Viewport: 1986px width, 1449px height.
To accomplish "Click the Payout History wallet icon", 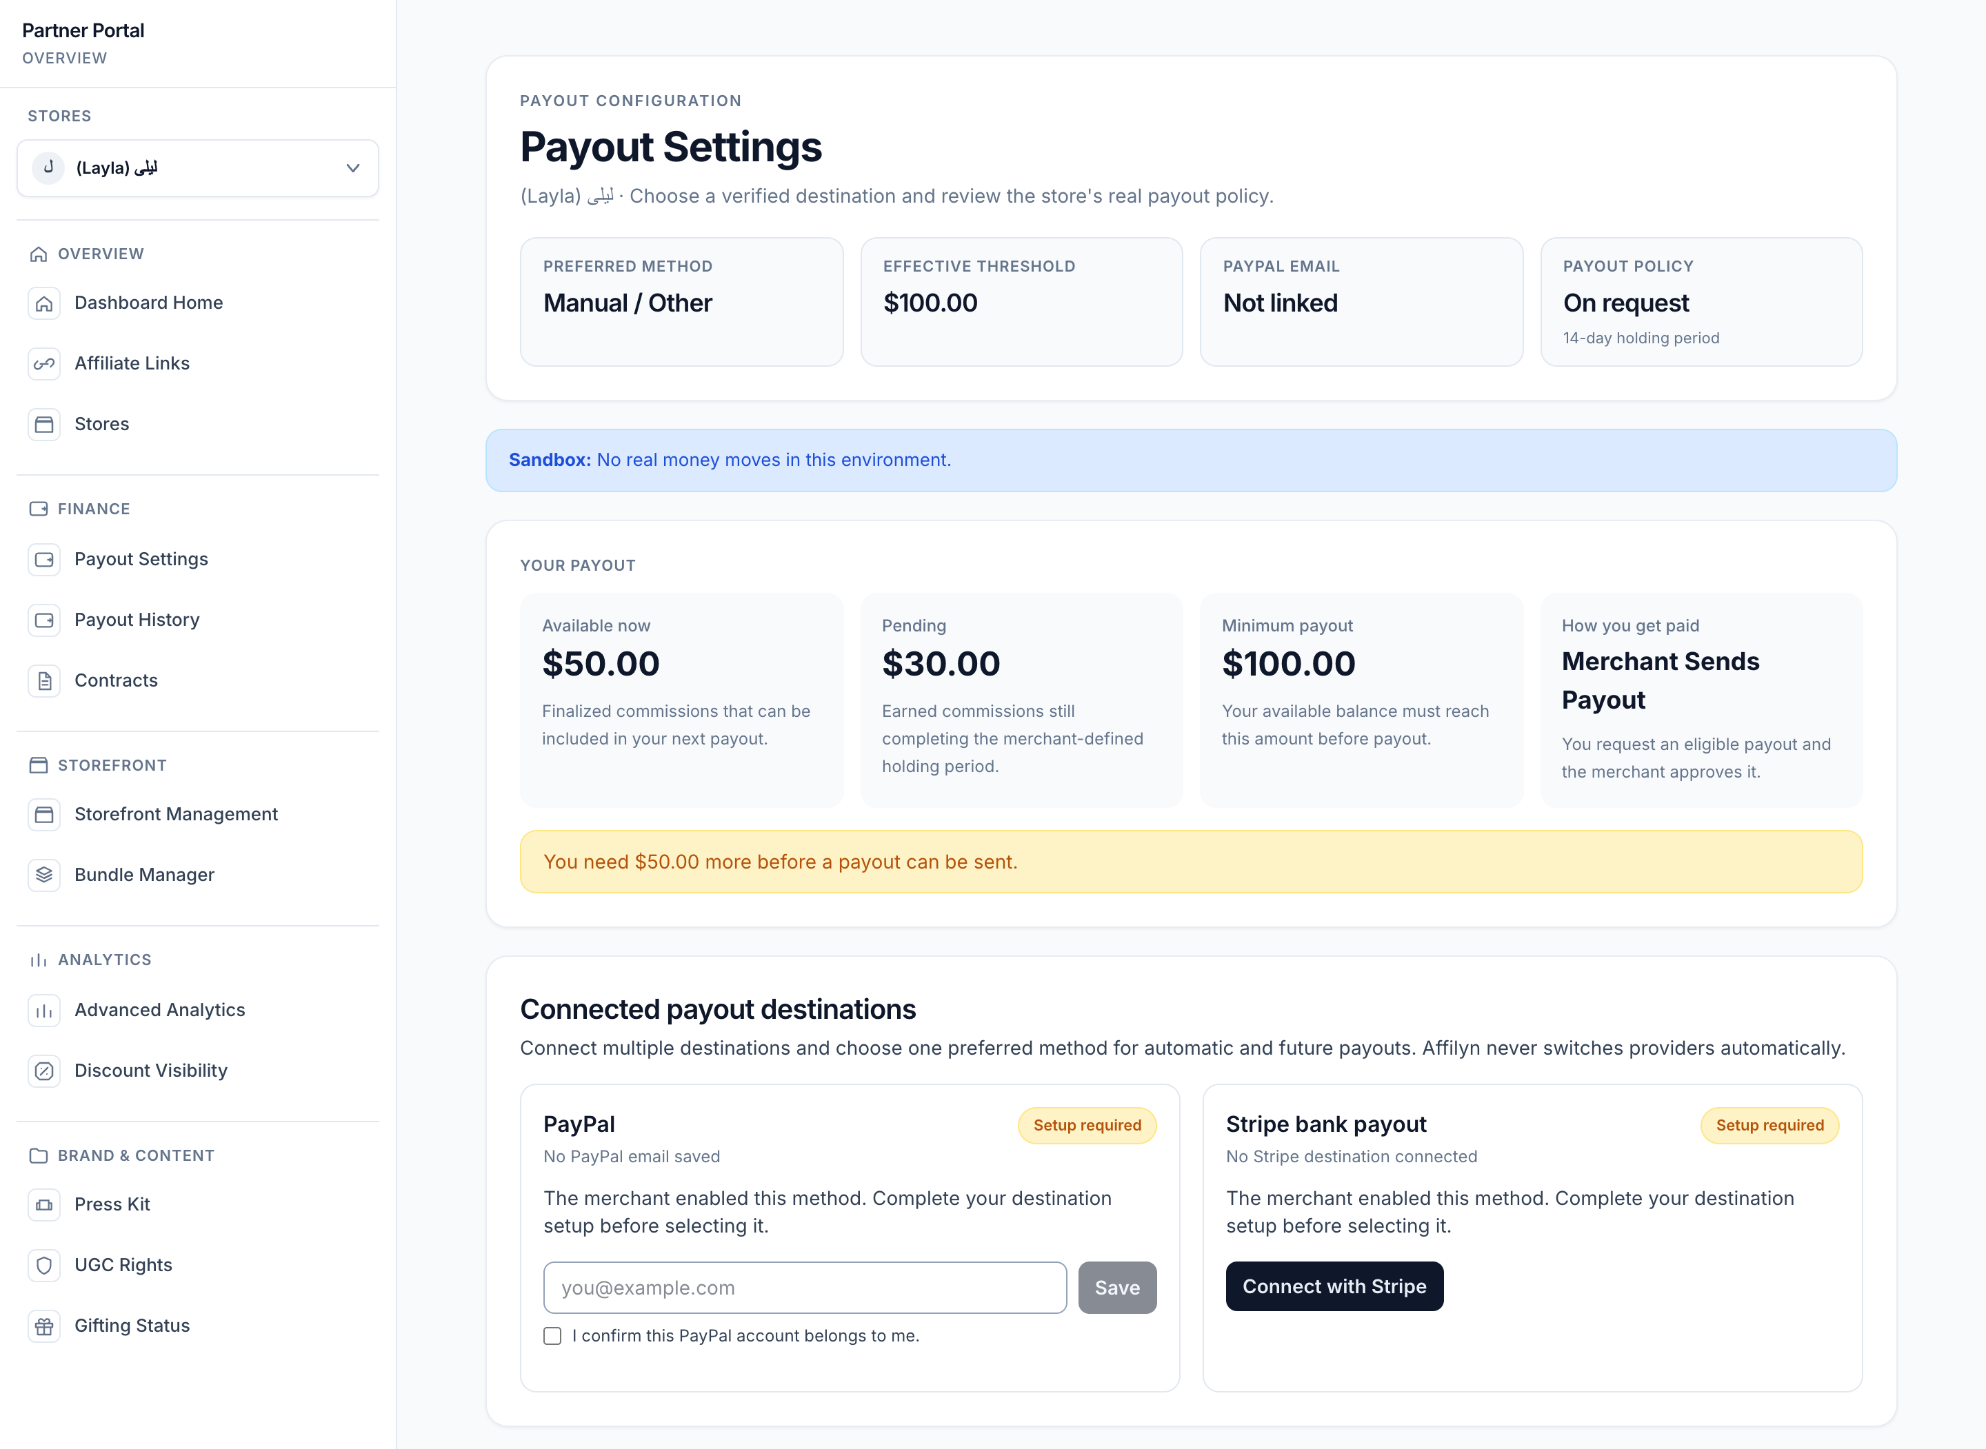I will click(44, 620).
